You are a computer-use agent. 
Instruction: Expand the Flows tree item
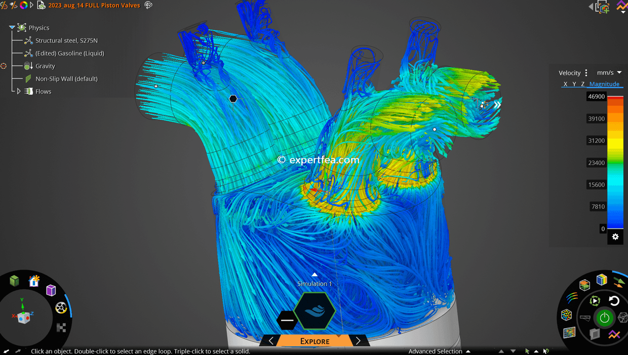click(x=19, y=91)
